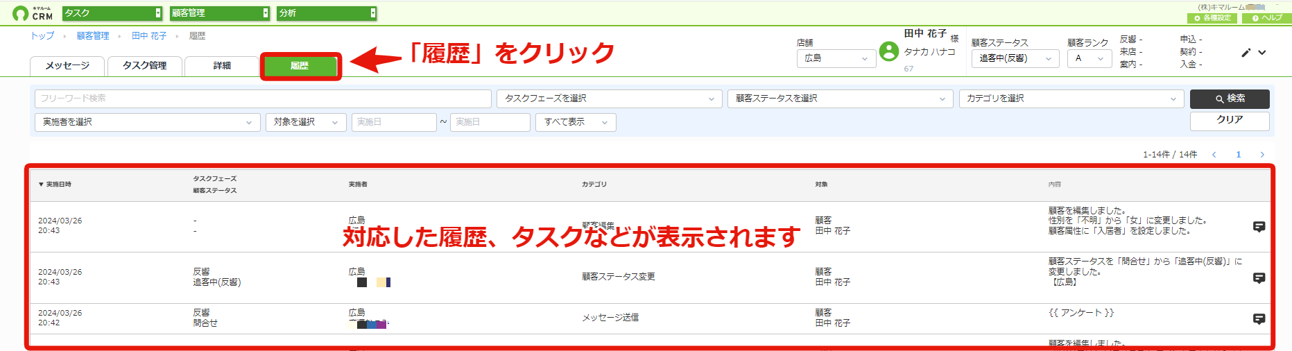The height and width of the screenshot is (351, 1292).
Task: Click the {{ アンケート }} content text
Action: click(x=1081, y=313)
